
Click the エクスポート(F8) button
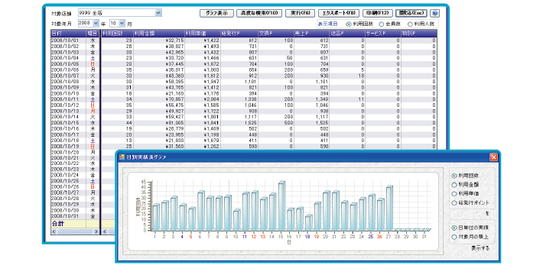click(339, 13)
